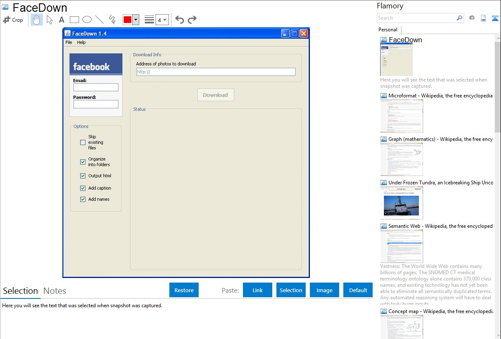Open the Semantic Web snapshot thumbnail
The width and height of the screenshot is (501, 339).
(401, 246)
